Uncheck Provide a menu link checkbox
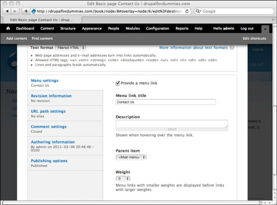Image resolution: width=277 pixels, height=205 pixels. click(x=118, y=83)
